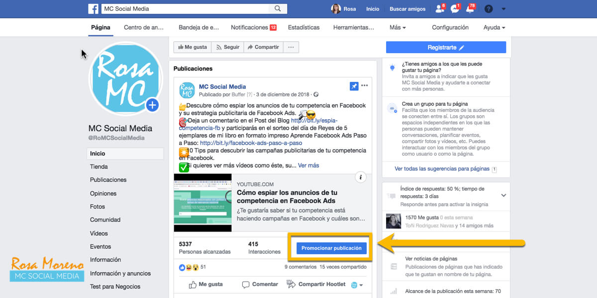
Task: Open the reactions summary showing 51
Action: tap(193, 267)
